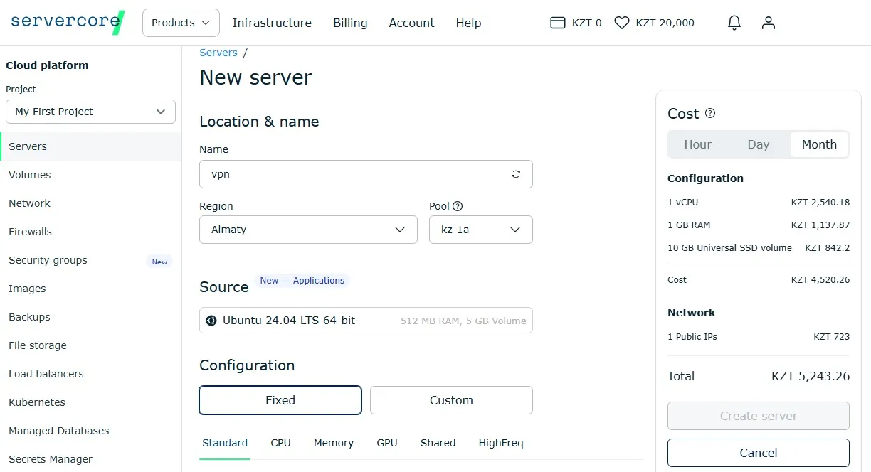Open notifications bell icon
This screenshot has height=472, width=871.
(734, 23)
